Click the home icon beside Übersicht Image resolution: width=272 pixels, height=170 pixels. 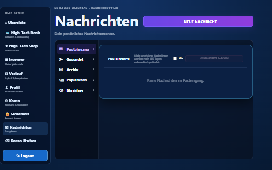(x=6, y=23)
